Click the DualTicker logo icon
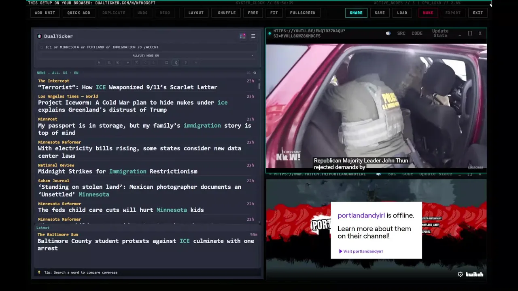Screen dimensions: 518x291 (39, 36)
